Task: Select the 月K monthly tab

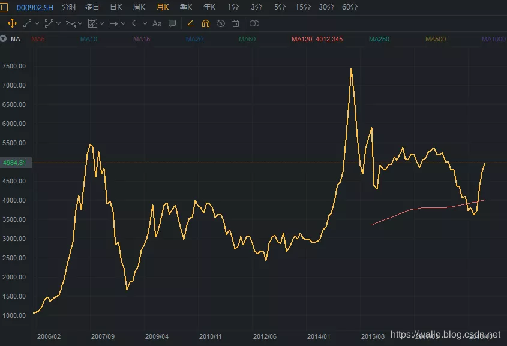Action: [x=163, y=7]
